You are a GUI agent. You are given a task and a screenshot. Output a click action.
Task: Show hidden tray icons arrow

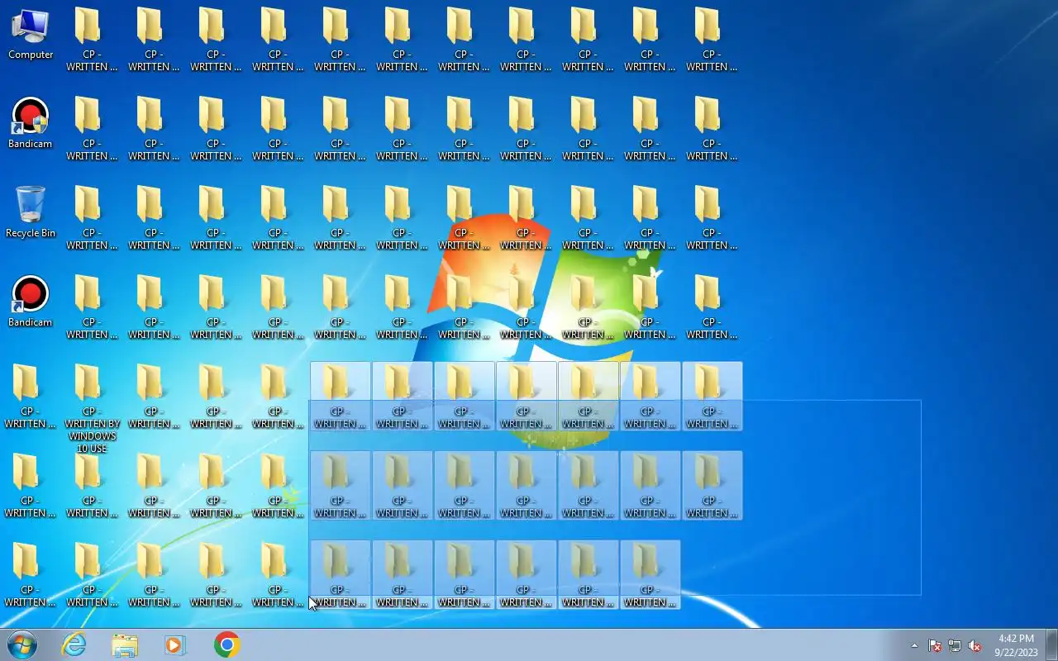point(914,645)
